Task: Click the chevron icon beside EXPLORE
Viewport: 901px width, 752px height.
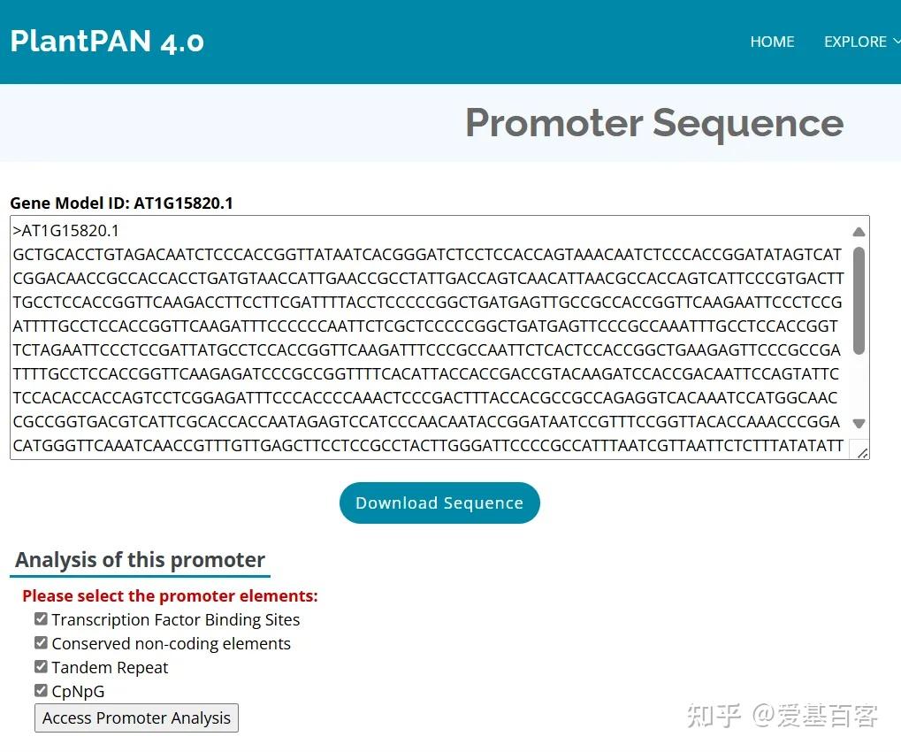Action: point(895,41)
